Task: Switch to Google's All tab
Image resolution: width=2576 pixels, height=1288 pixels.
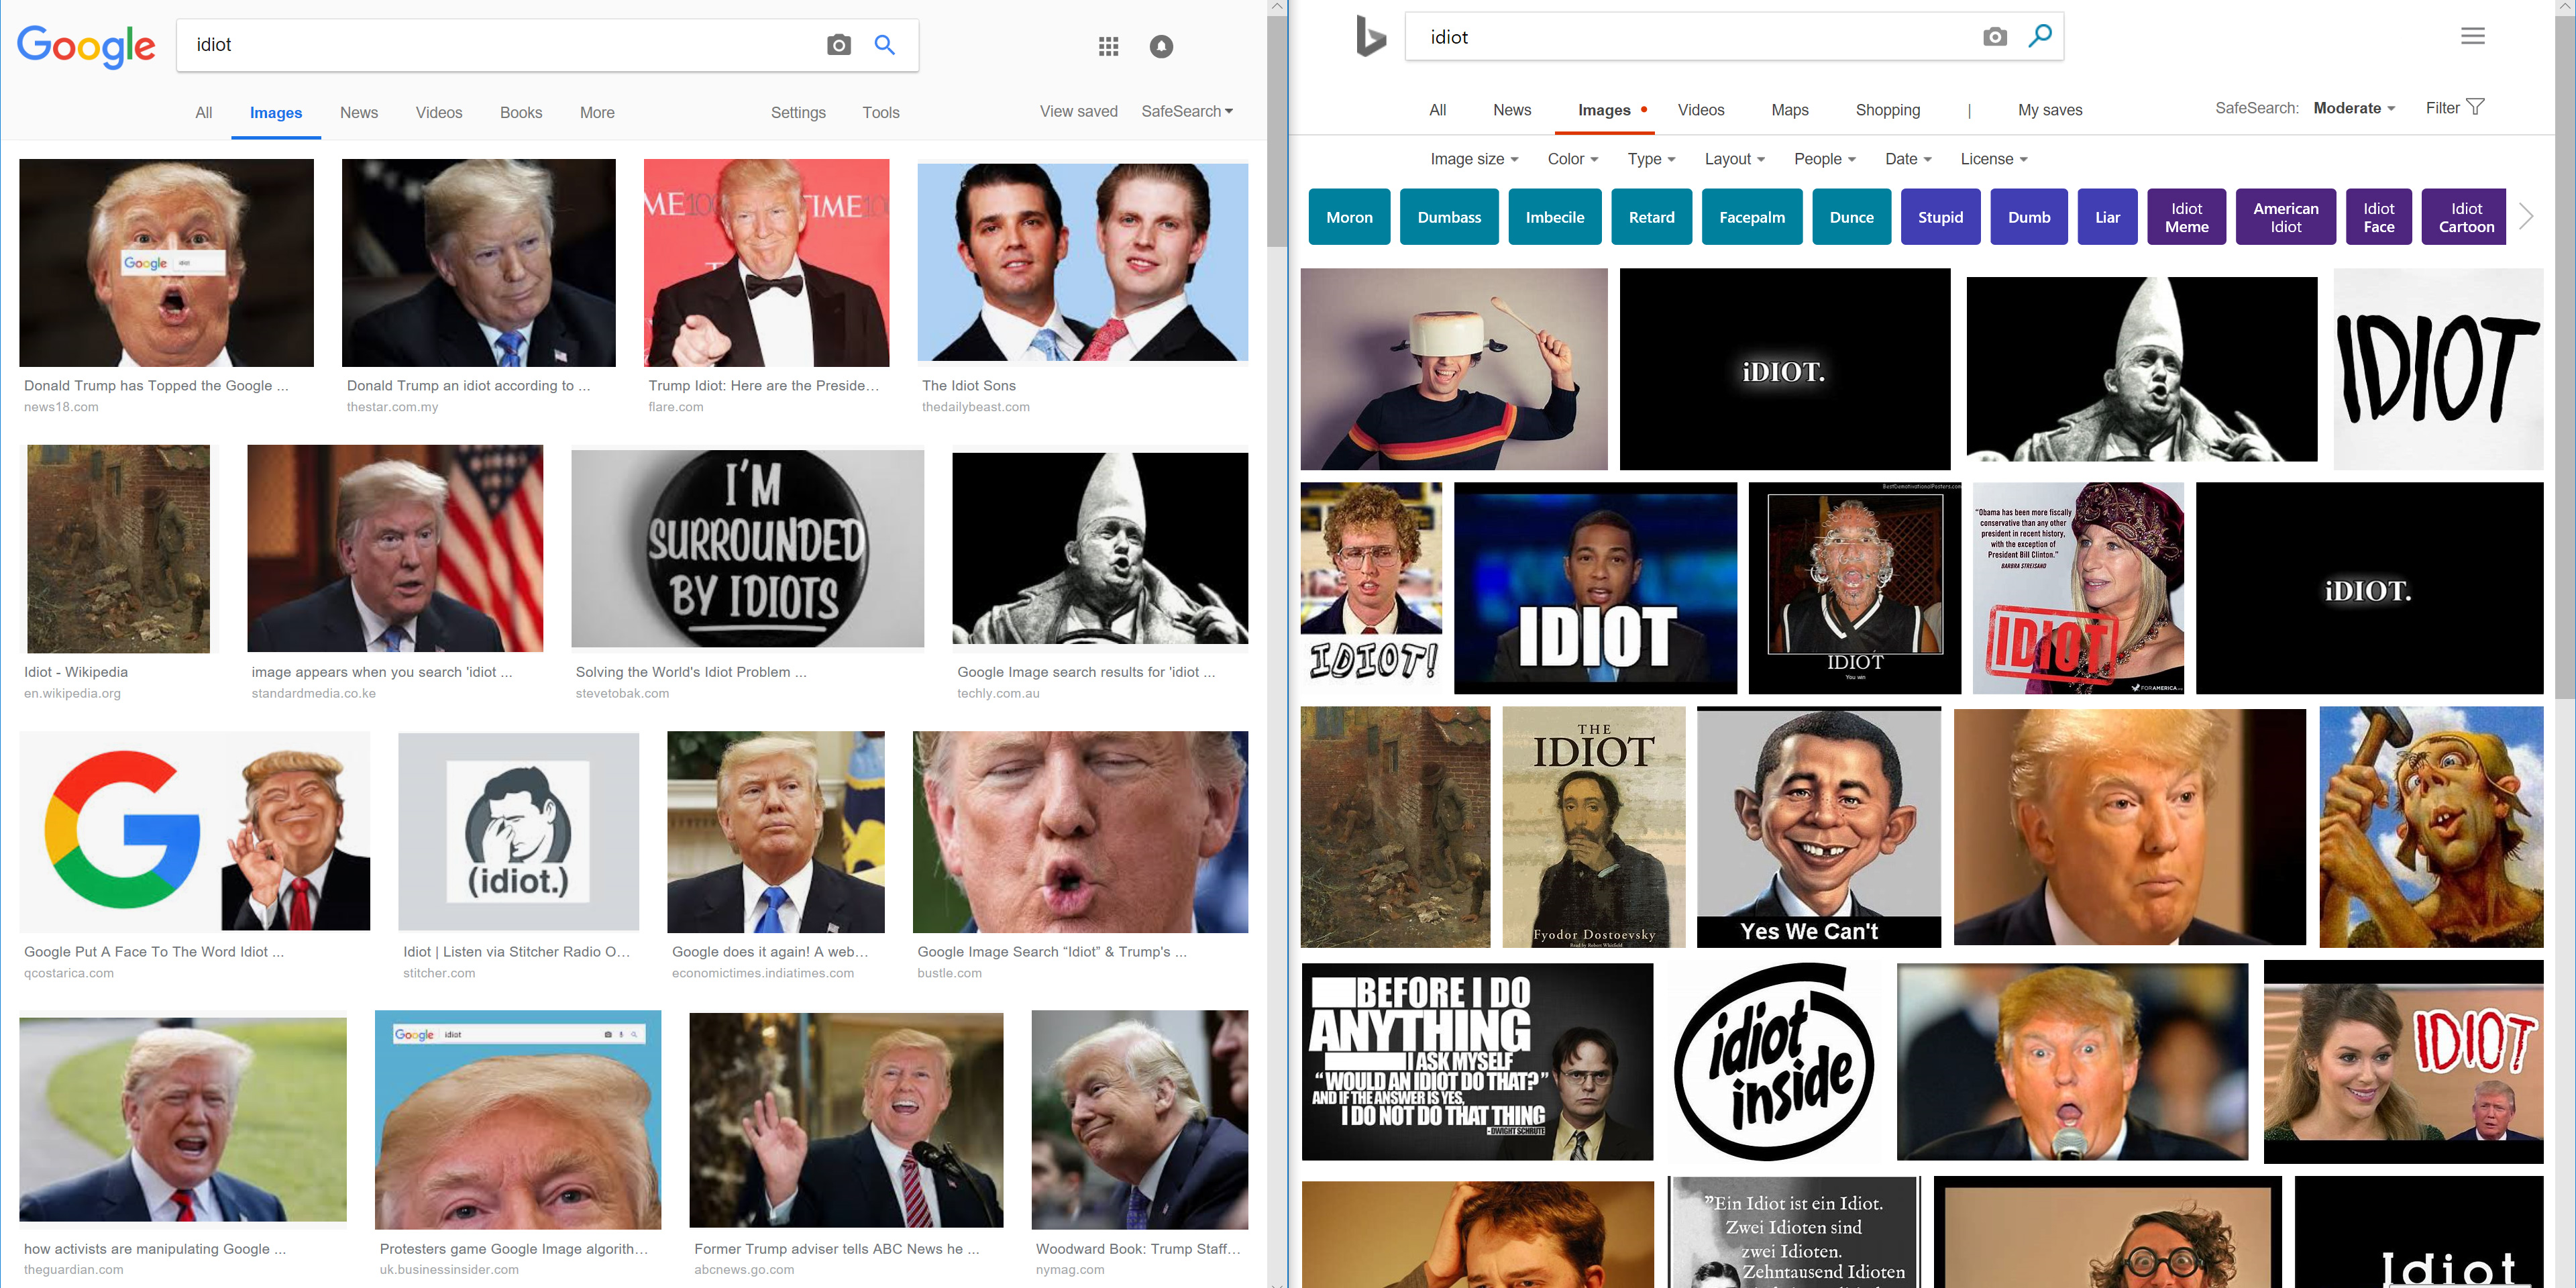Action: pyautogui.click(x=204, y=113)
